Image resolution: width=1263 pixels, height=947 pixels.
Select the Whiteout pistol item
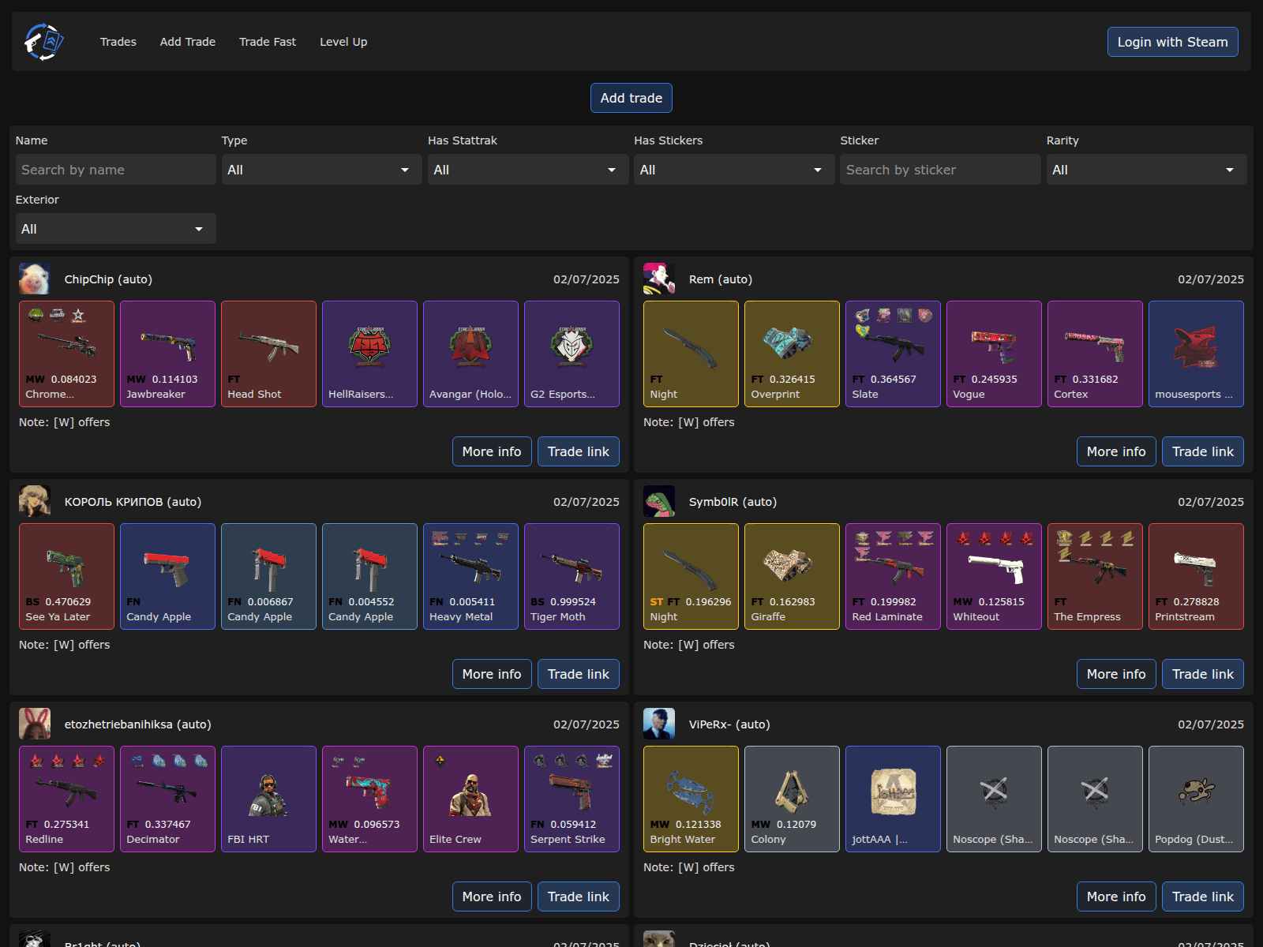(x=994, y=576)
